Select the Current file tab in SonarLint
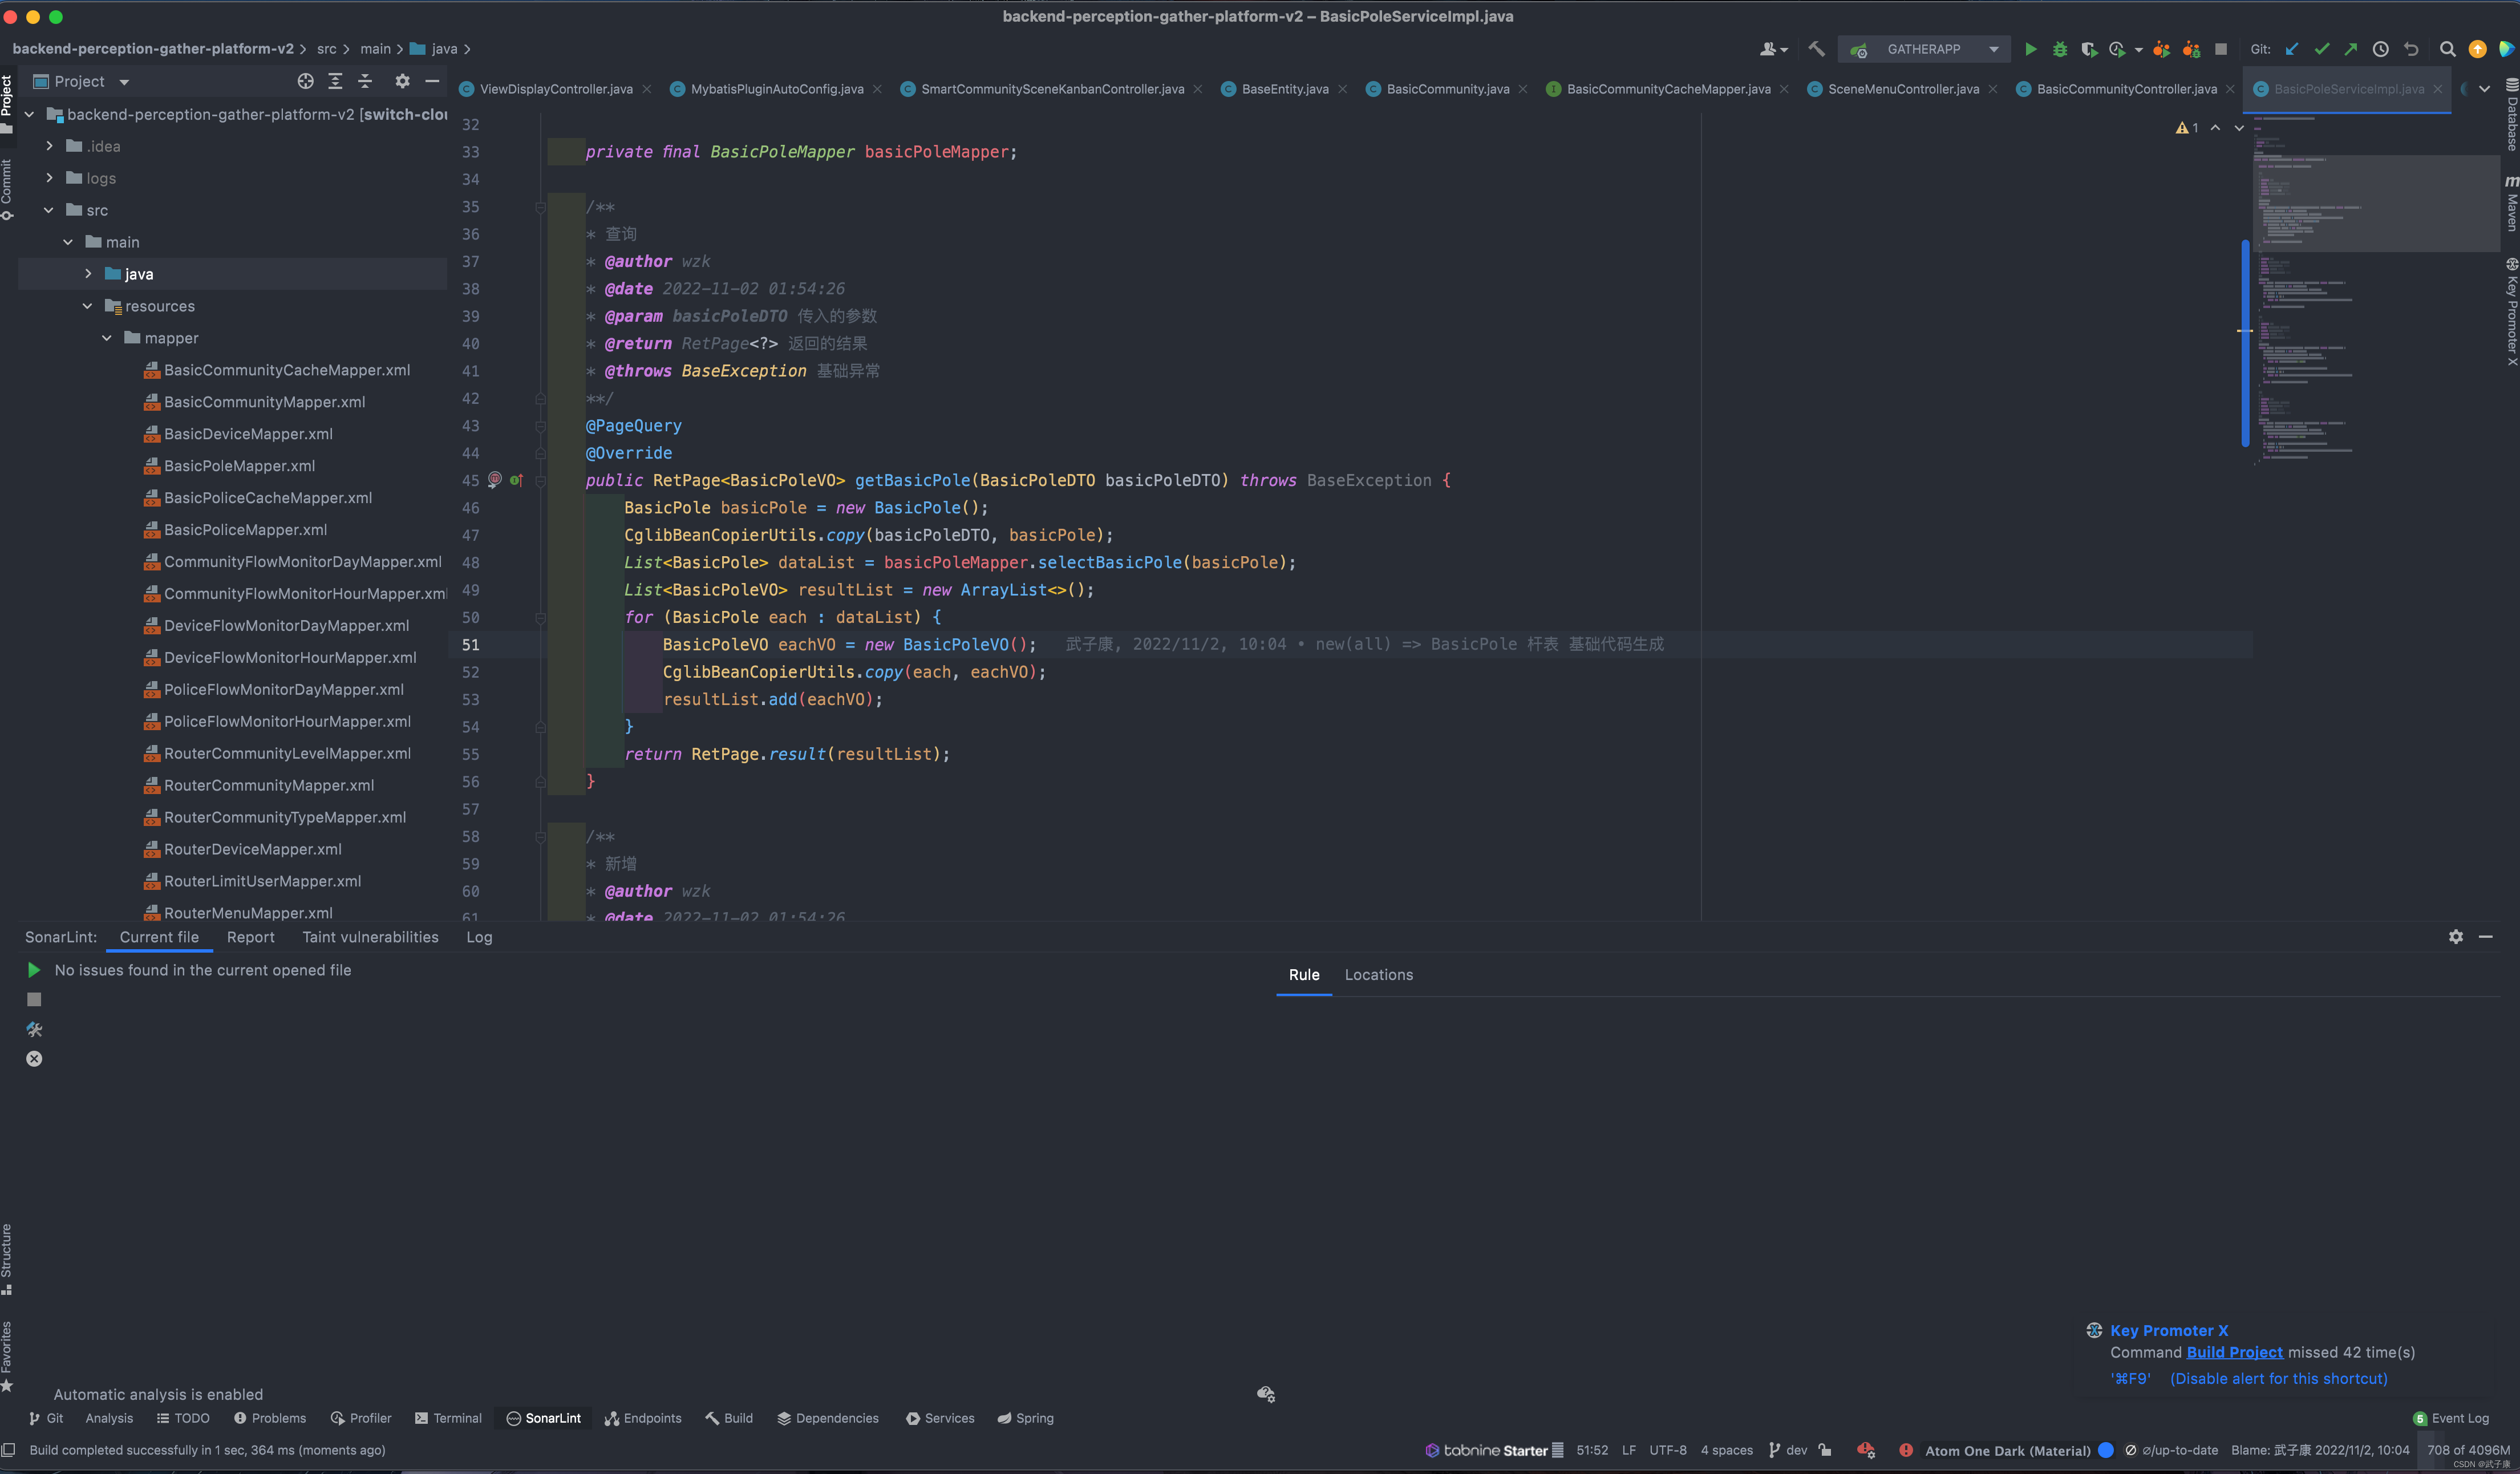Screen dimensions: 2520x1474 point(160,936)
